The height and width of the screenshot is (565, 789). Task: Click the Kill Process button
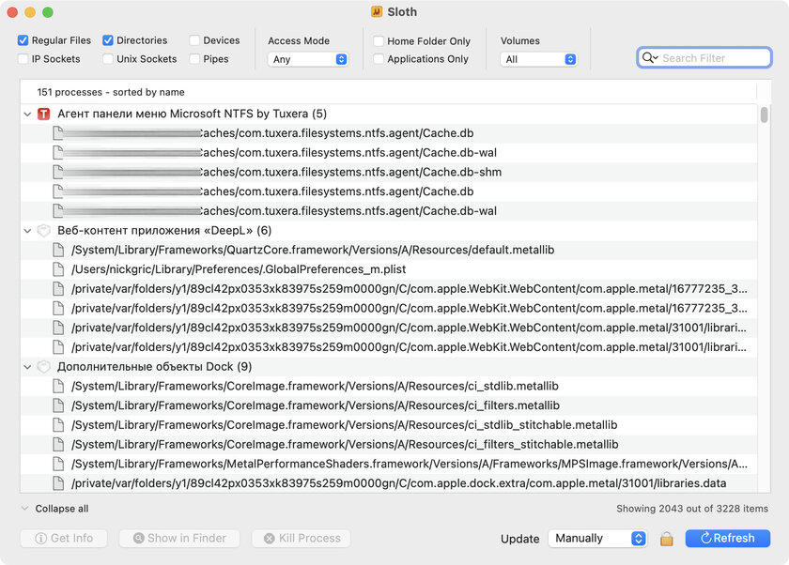pyautogui.click(x=302, y=539)
